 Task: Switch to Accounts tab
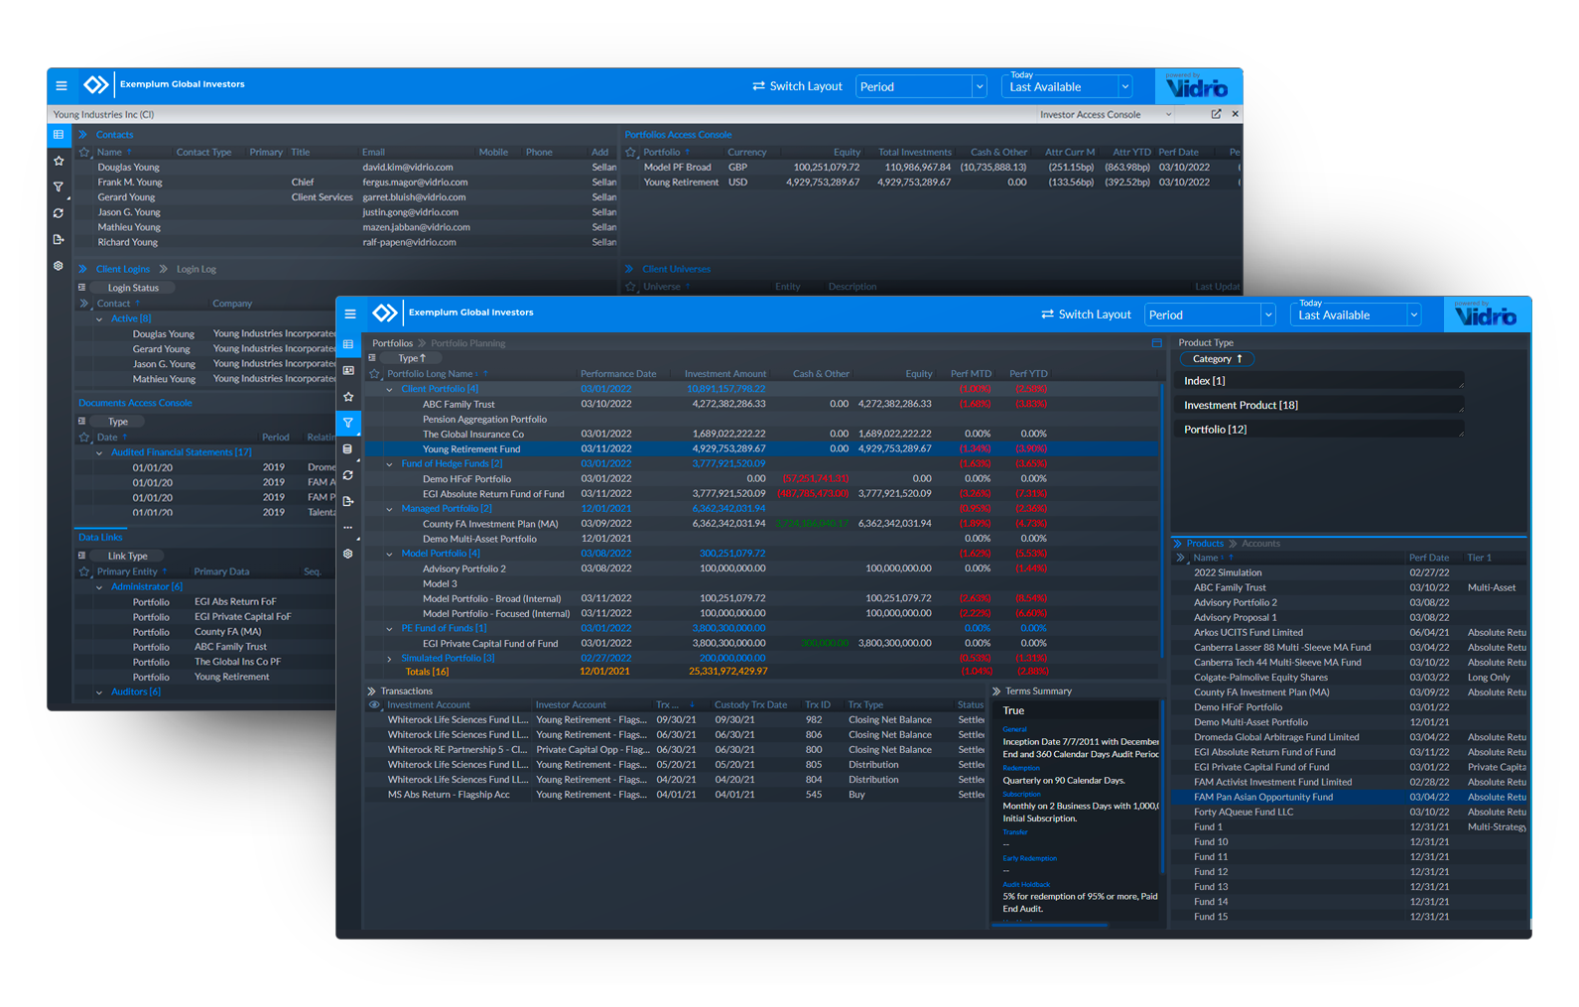coord(1260,544)
